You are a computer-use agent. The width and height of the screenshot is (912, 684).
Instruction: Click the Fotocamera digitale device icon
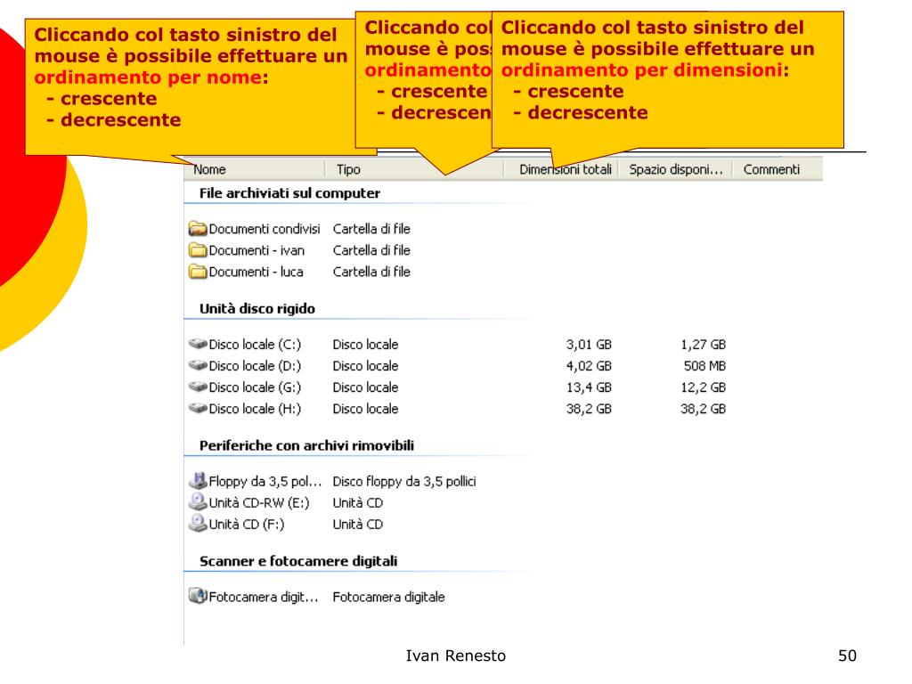click(x=198, y=596)
